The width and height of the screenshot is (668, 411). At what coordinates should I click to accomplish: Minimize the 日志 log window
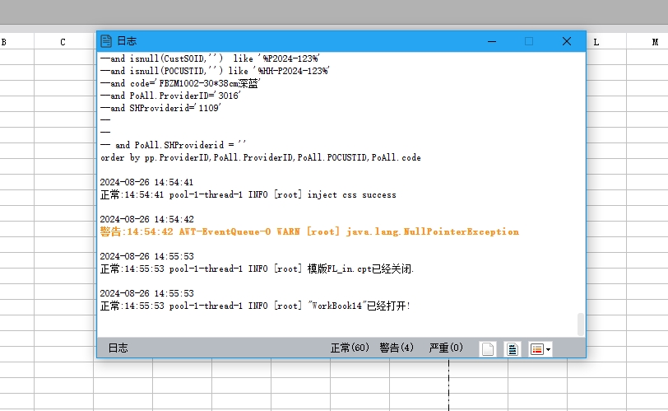click(492, 41)
